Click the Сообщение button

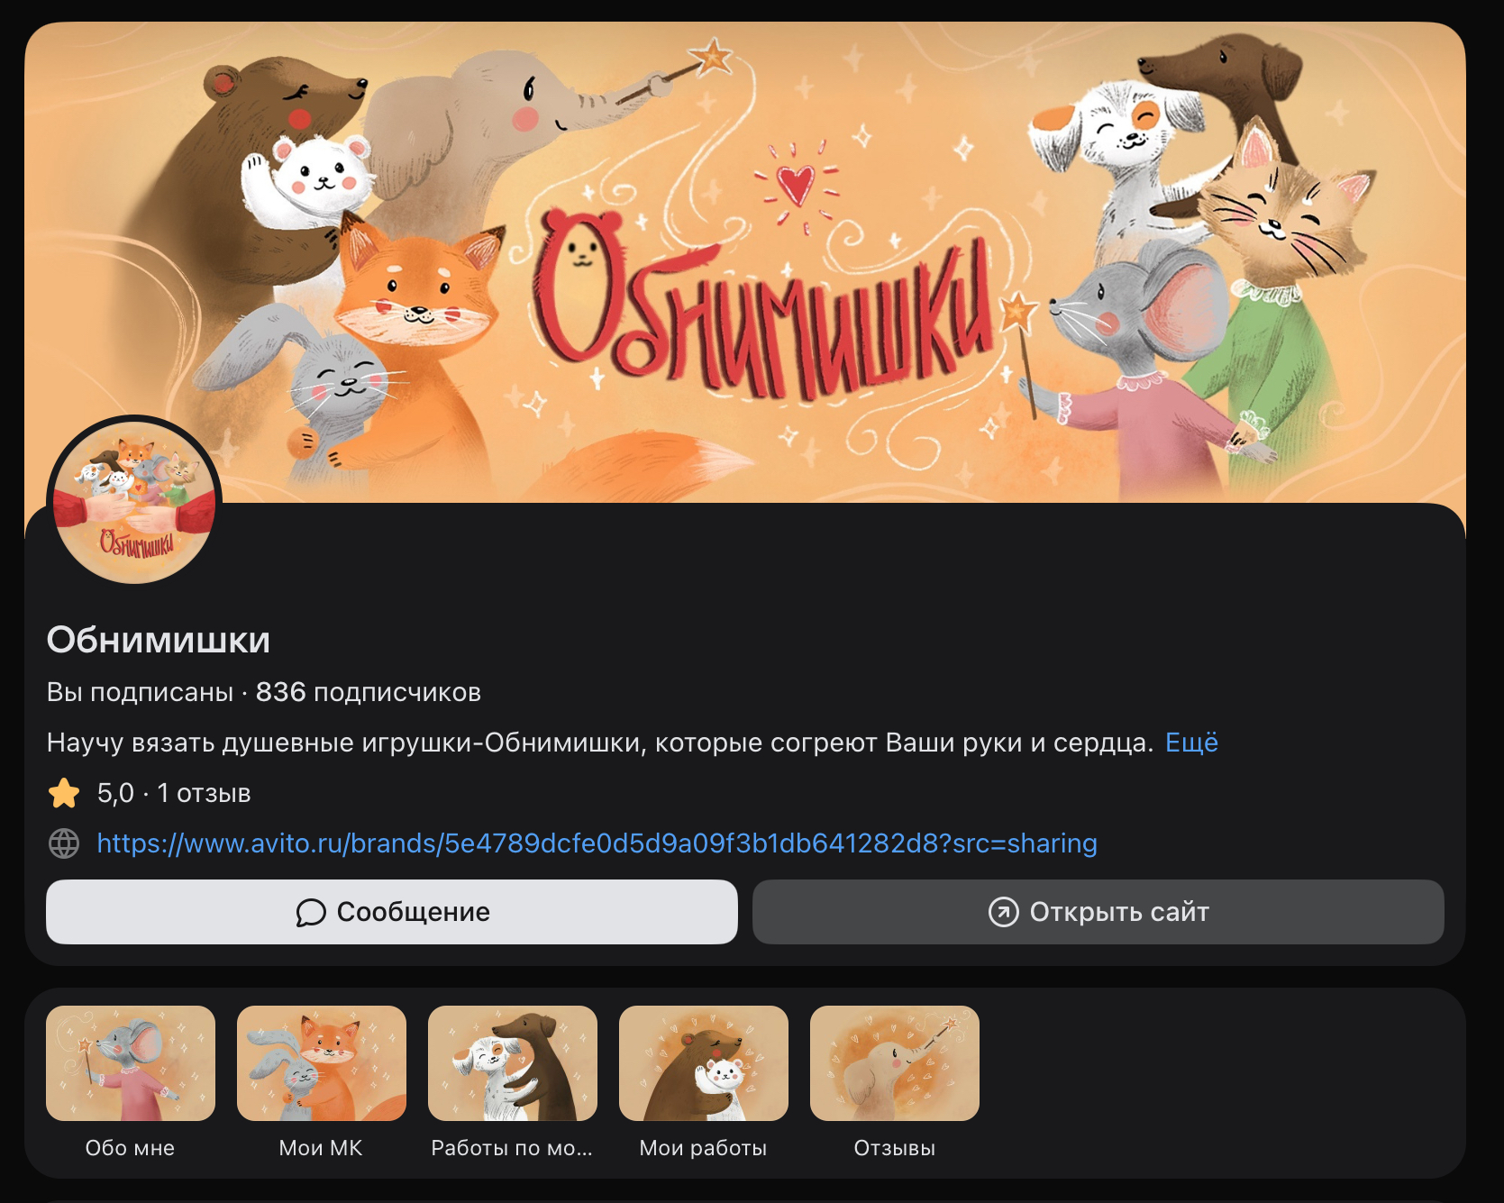[392, 912]
